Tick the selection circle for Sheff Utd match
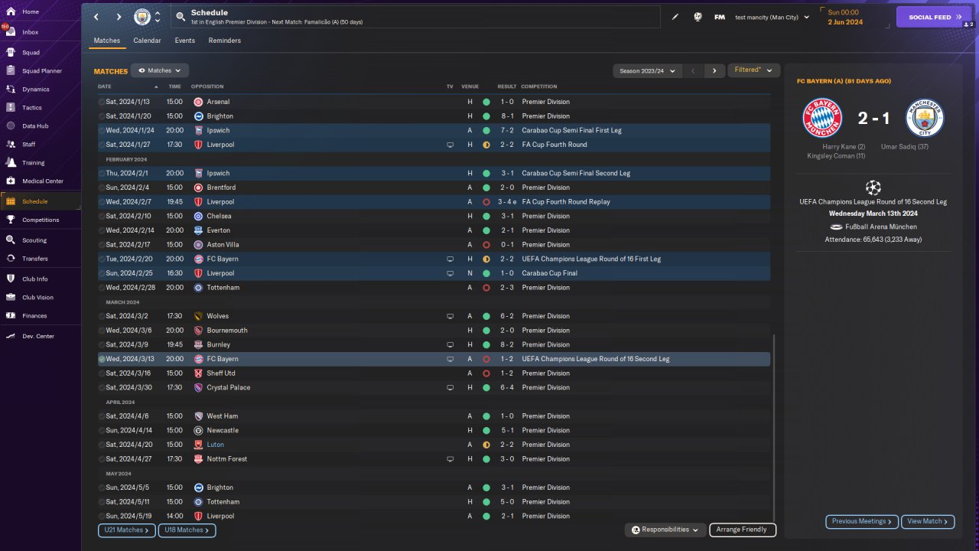 coord(102,373)
